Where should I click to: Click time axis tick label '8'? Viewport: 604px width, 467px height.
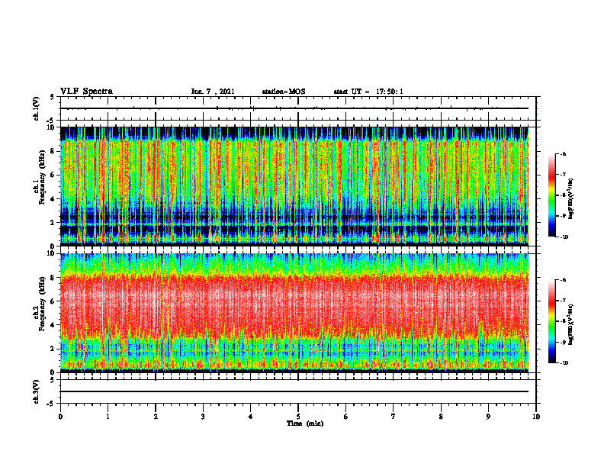click(x=441, y=417)
